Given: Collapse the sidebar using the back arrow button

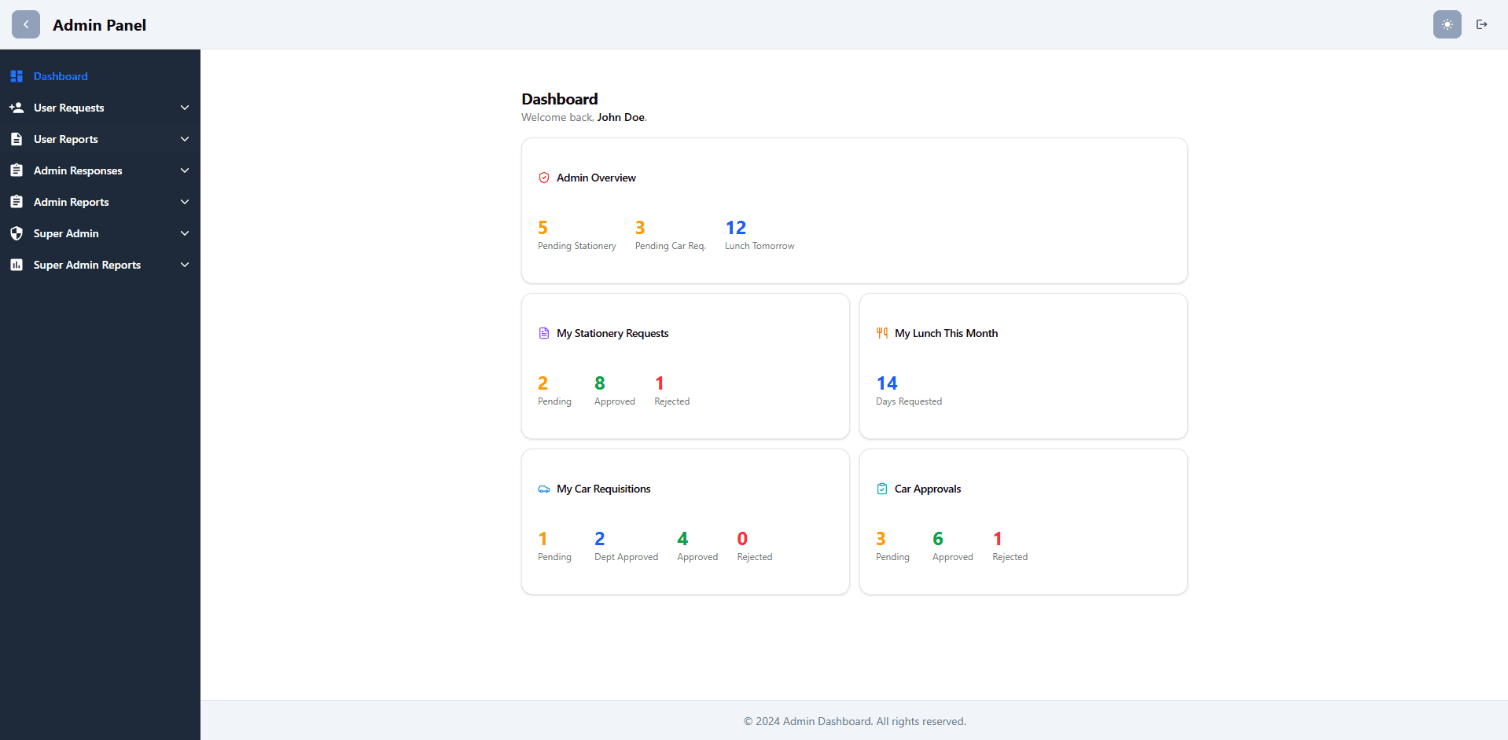Looking at the screenshot, I should 26,24.
